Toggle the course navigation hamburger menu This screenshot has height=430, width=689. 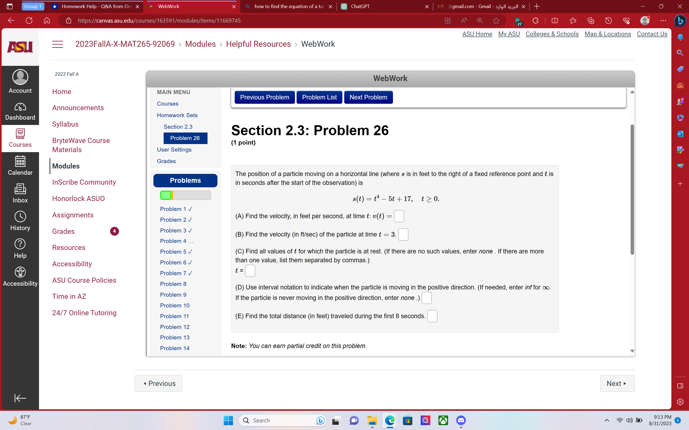(x=58, y=44)
